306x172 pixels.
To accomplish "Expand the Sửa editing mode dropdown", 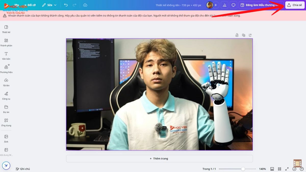I will tap(49, 5).
